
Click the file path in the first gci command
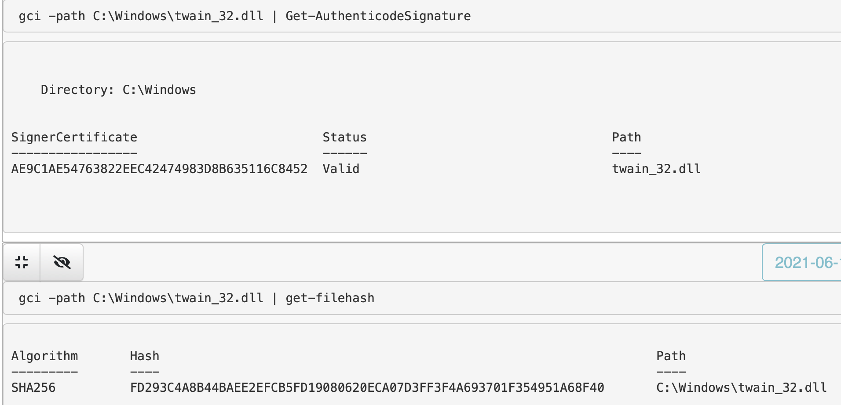(x=178, y=16)
